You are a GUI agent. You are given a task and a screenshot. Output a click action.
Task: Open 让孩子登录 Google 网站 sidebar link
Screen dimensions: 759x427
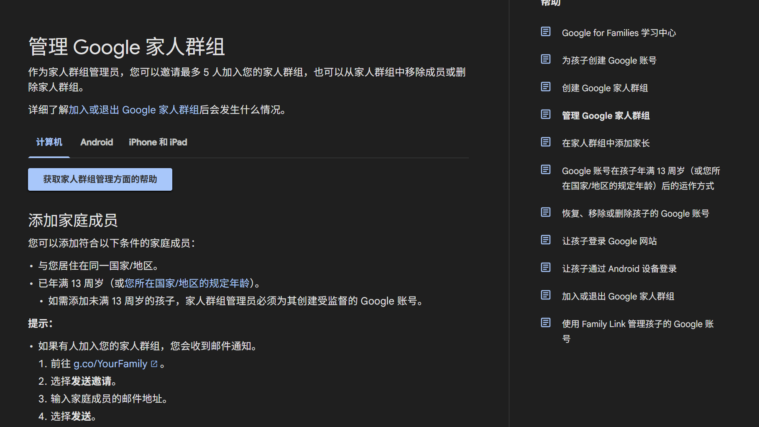click(x=609, y=241)
